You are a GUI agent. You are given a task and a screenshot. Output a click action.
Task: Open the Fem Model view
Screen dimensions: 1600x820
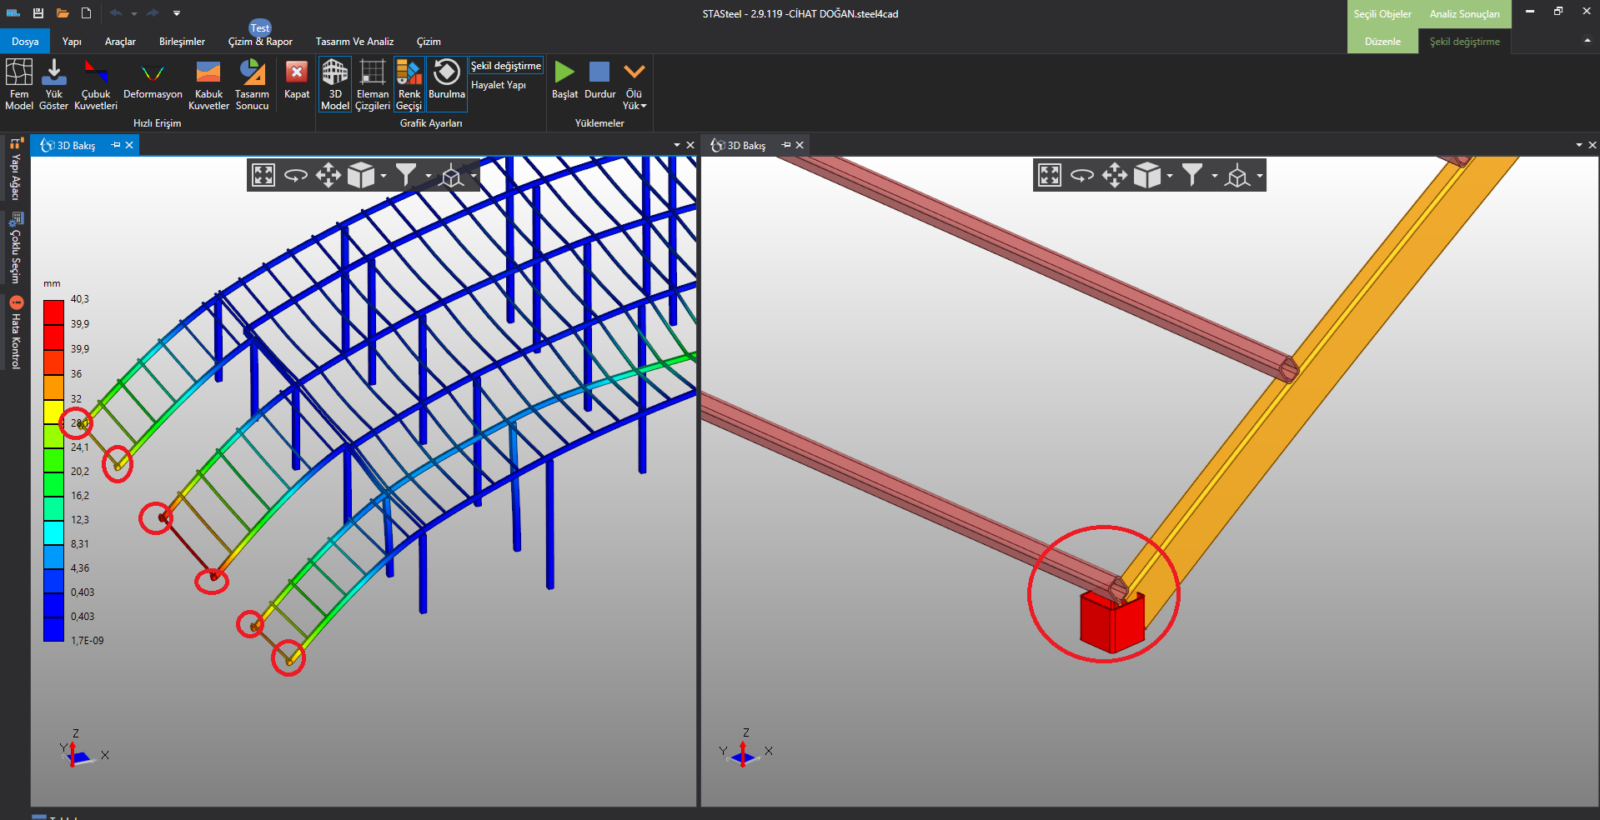[x=18, y=83]
